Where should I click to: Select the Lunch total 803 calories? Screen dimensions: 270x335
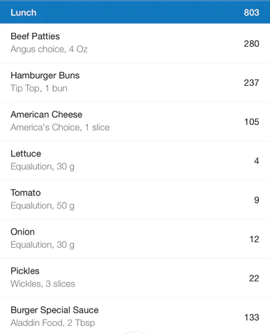point(251,13)
